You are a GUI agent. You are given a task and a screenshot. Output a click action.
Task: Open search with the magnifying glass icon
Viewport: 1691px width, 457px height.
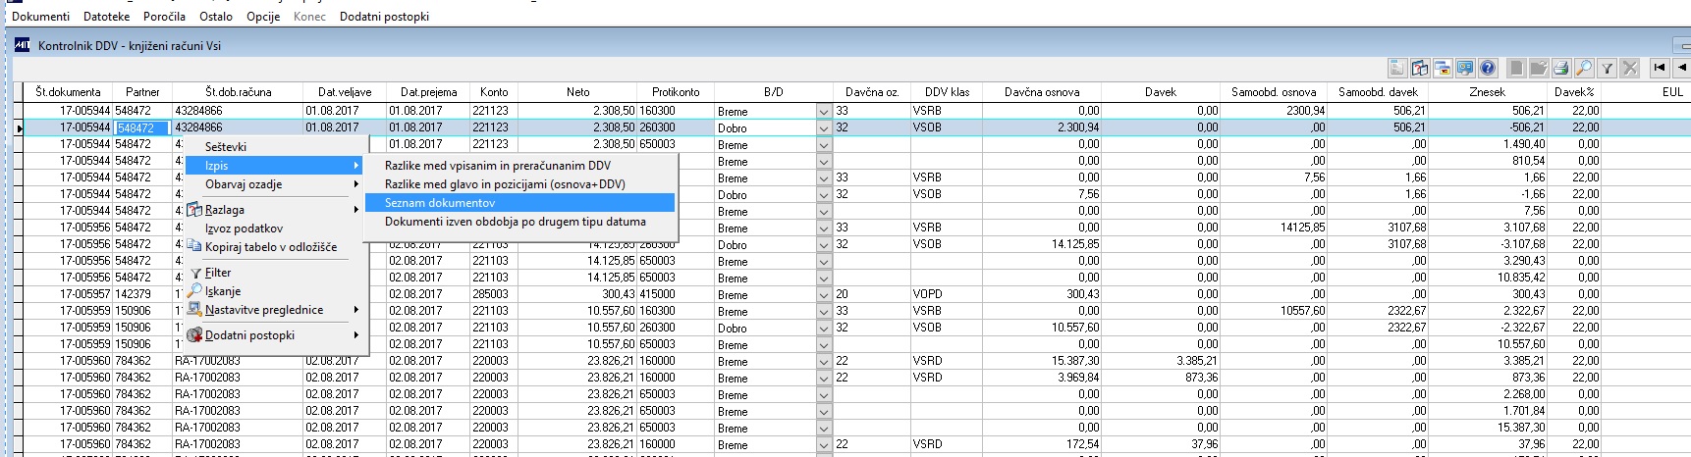tap(1584, 68)
